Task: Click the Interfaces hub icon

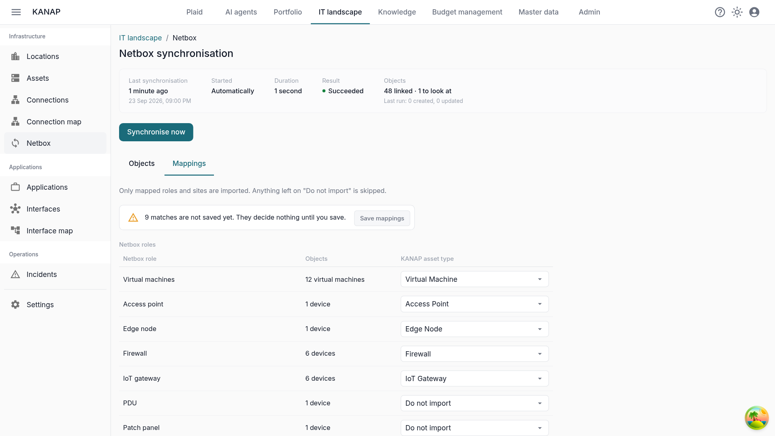Action: 15,209
